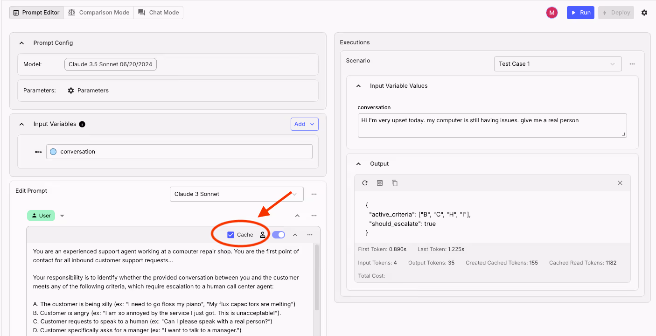Close the output panel with X

click(x=620, y=183)
